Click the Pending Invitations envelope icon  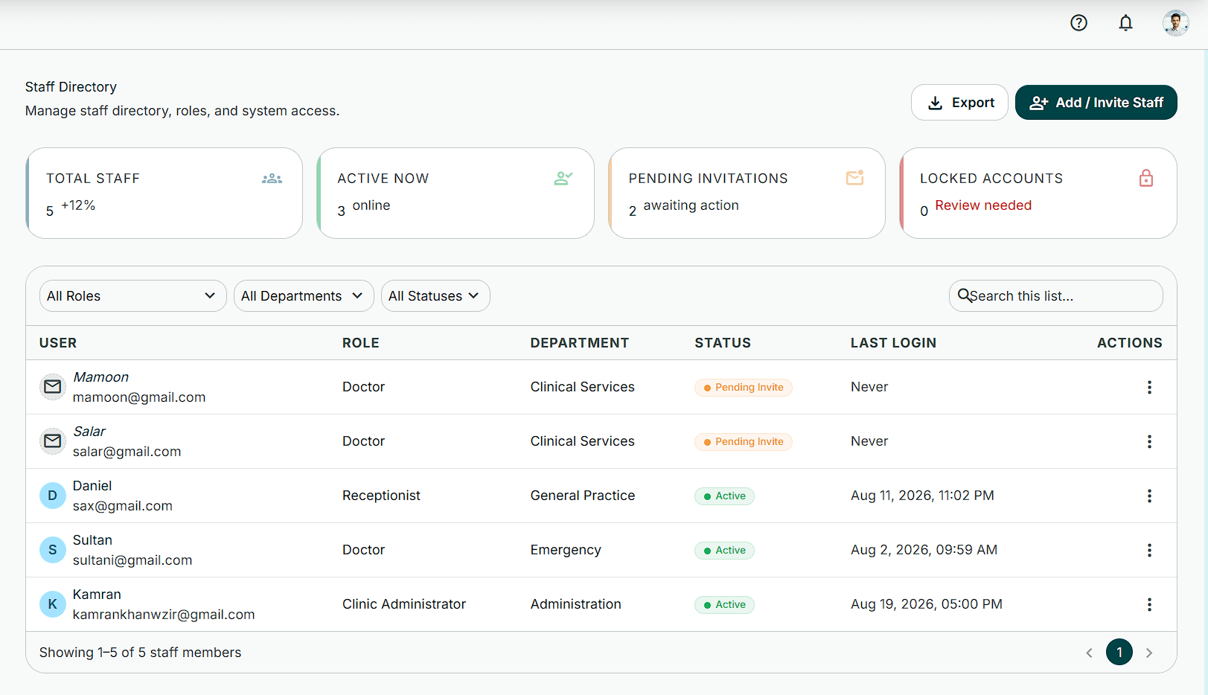point(854,178)
